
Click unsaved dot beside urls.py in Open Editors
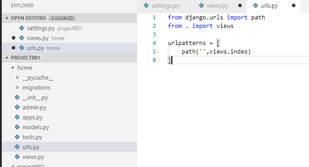pyautogui.click(x=14, y=48)
